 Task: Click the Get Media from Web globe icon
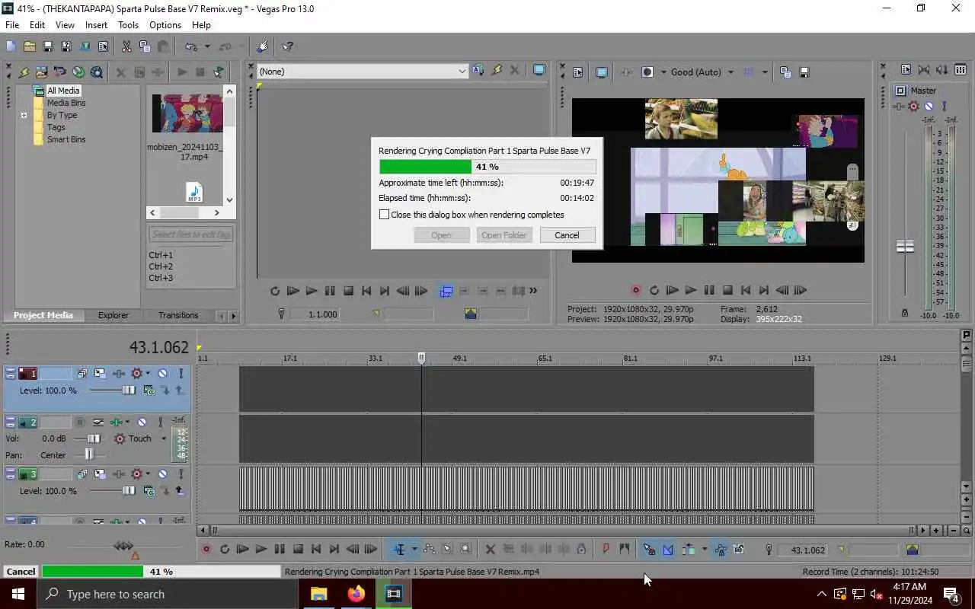point(78,72)
